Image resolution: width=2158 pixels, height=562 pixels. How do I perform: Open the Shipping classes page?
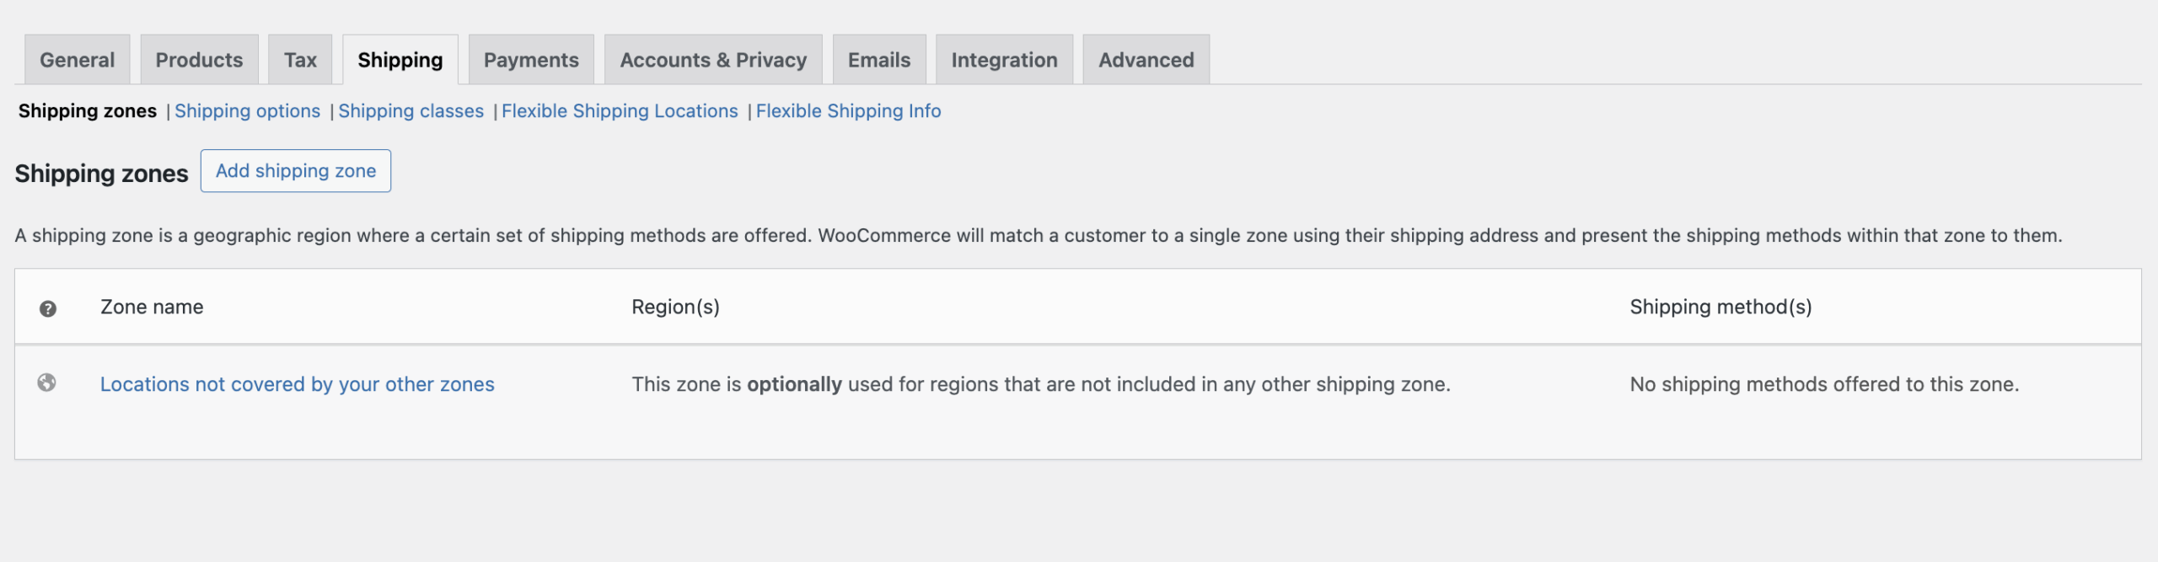[x=411, y=110]
